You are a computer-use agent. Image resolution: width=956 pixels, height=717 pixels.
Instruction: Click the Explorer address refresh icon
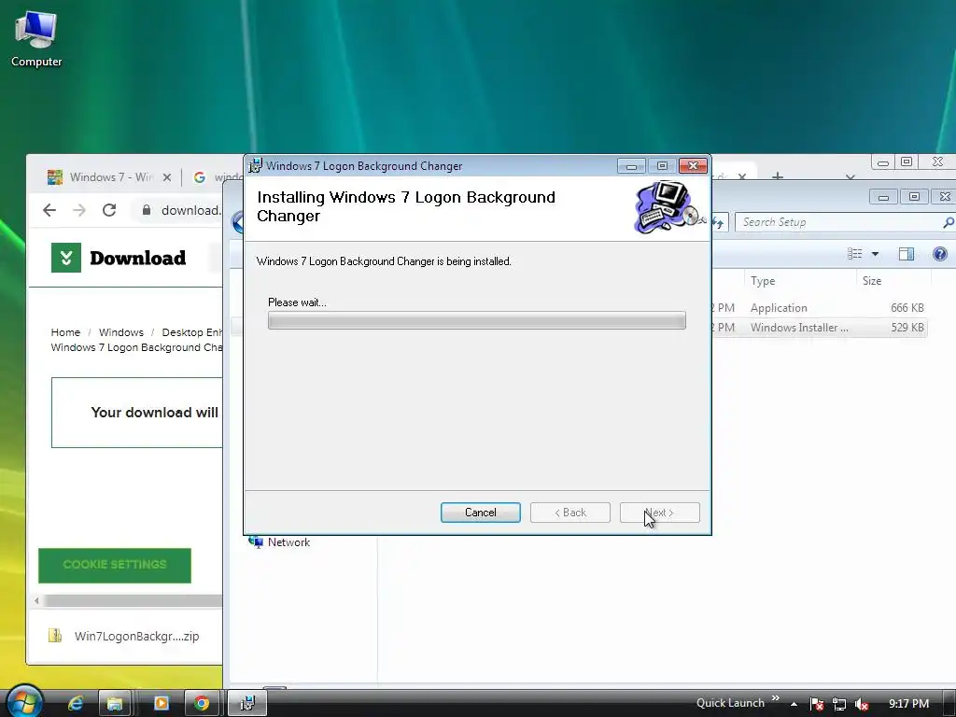pos(719,223)
